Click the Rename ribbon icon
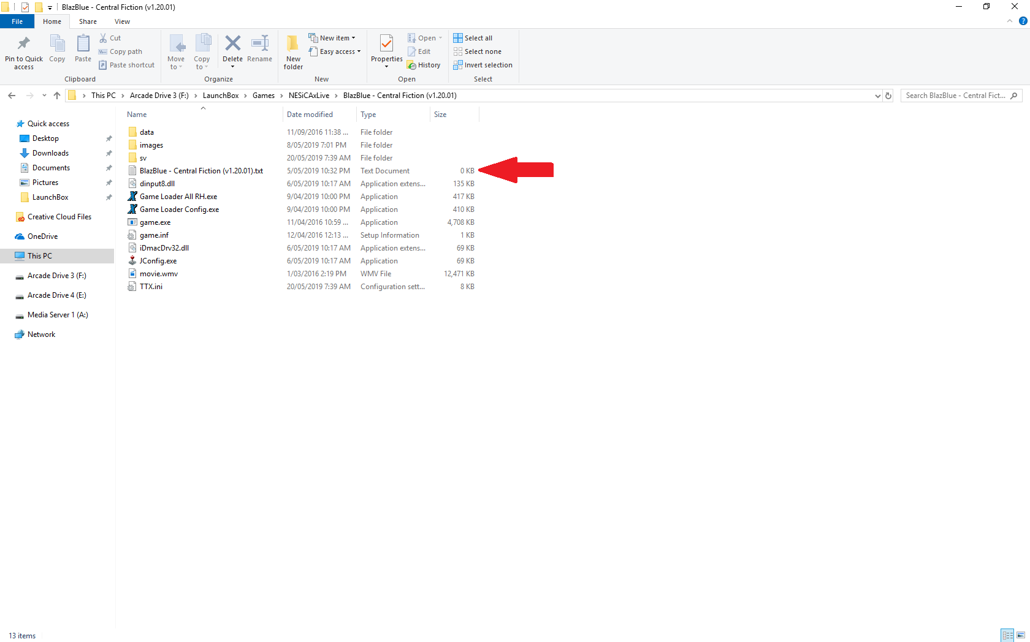 click(x=260, y=43)
